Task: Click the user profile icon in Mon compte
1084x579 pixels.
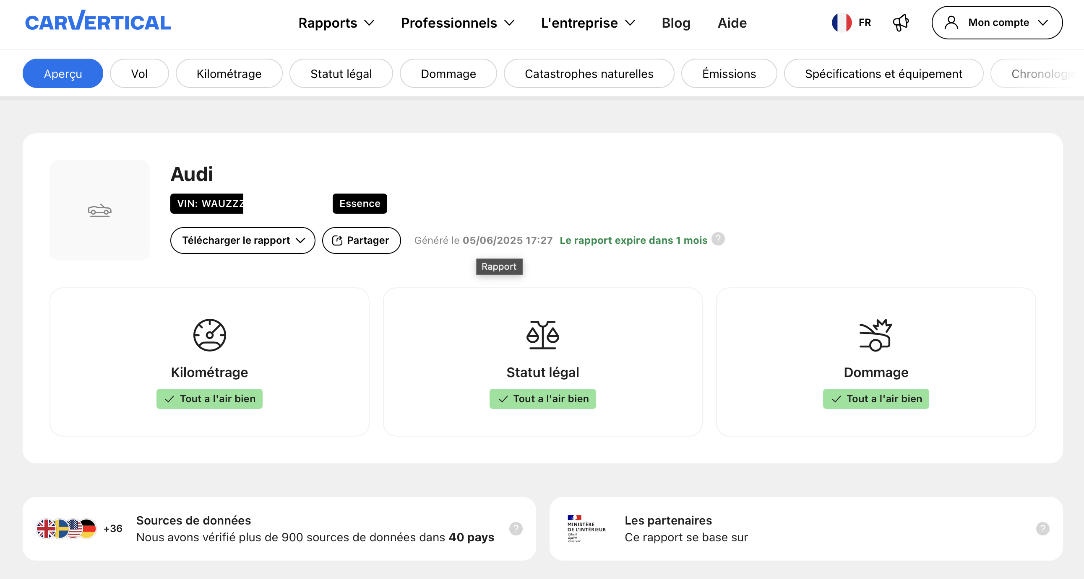Action: 951,23
